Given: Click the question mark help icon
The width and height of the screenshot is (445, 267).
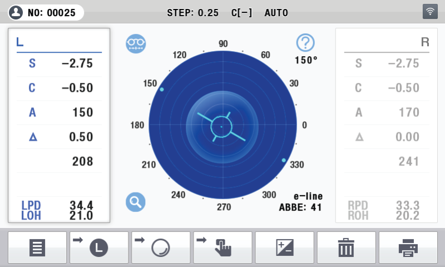Looking at the screenshot, I should [305, 42].
